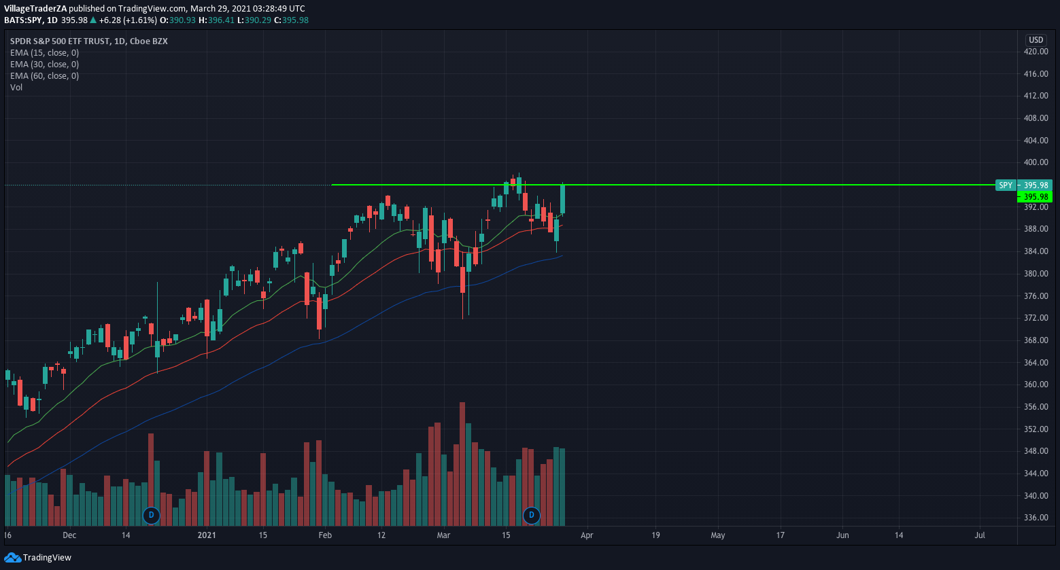The width and height of the screenshot is (1060, 570).
Task: Open the USD currency selector
Action: 1036,40
